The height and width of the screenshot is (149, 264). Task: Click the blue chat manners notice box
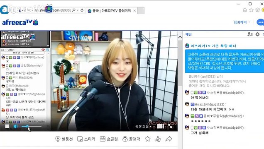point(225,61)
